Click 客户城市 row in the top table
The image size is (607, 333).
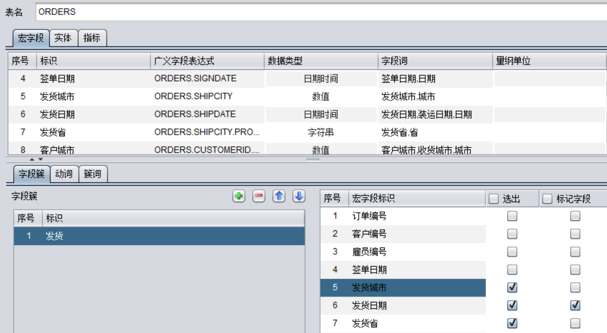pyautogui.click(x=307, y=149)
